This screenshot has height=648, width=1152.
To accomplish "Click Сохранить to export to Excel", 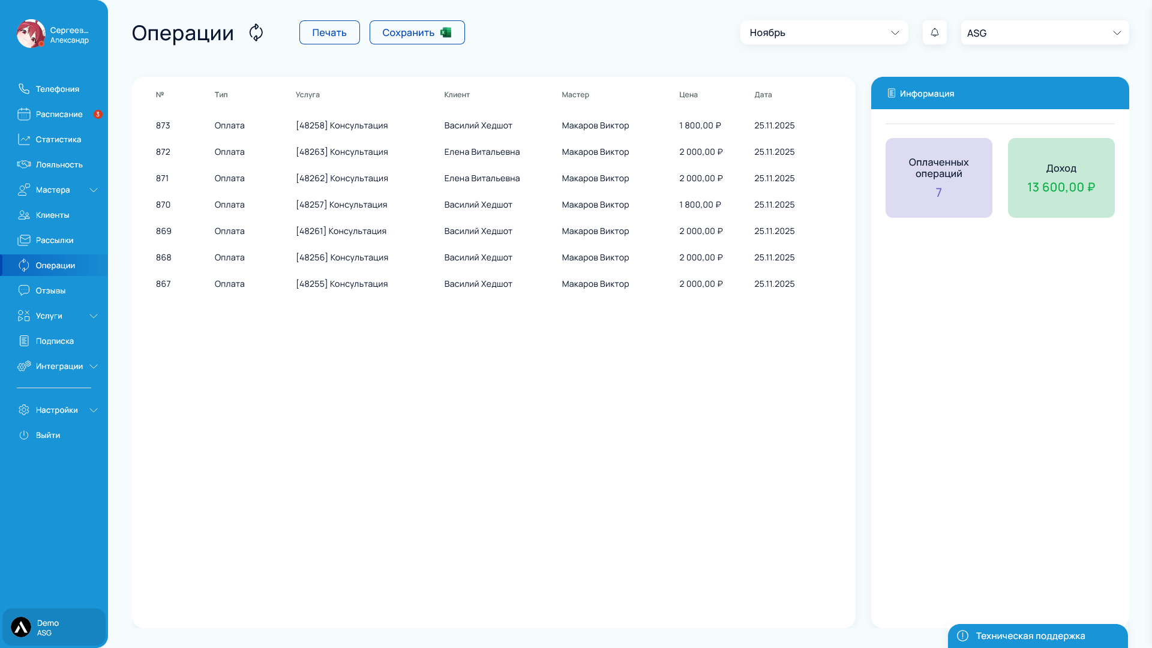I will point(417,32).
